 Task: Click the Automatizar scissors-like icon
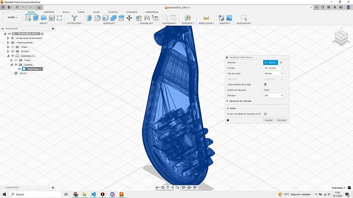point(75,18)
